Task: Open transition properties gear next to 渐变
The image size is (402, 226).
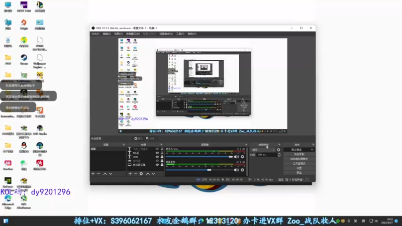Action: [279, 150]
